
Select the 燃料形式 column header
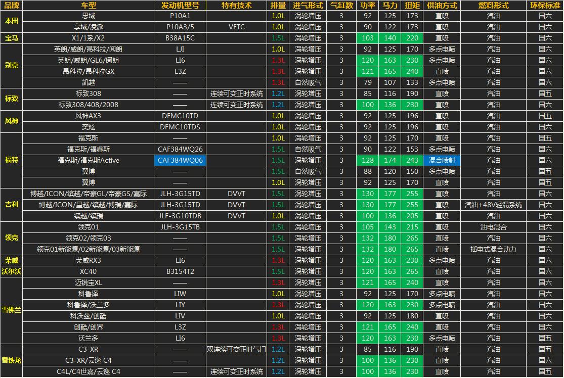point(493,6)
